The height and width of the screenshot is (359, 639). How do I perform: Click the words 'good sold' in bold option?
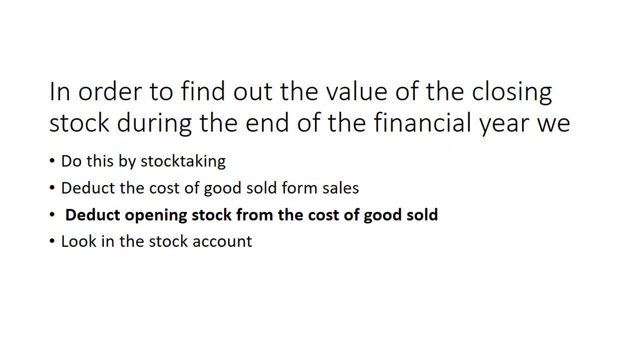point(400,215)
